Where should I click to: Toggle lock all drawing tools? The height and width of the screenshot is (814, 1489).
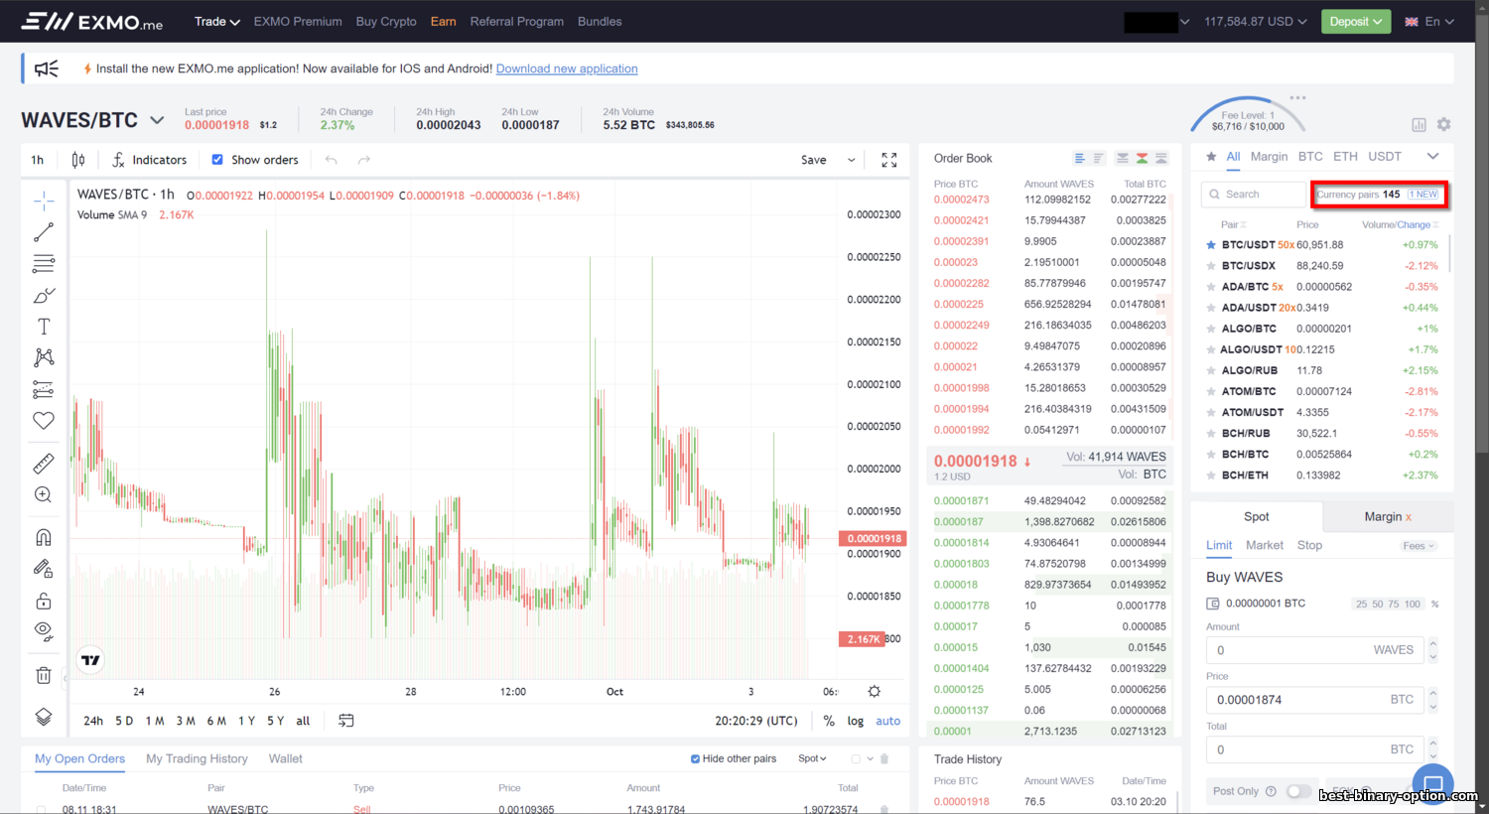[44, 601]
